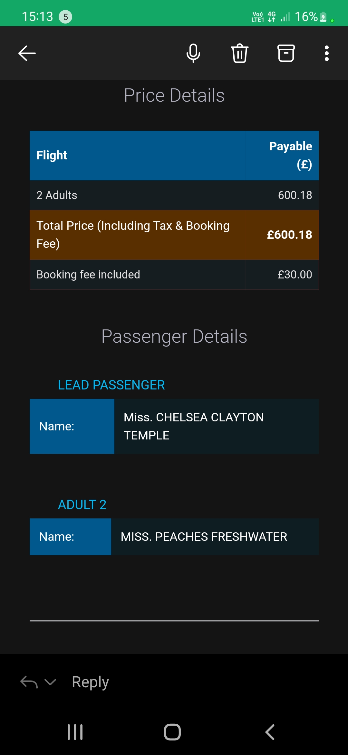348x755 pixels.
Task: Tap the reply arrow icon
Action: click(29, 682)
